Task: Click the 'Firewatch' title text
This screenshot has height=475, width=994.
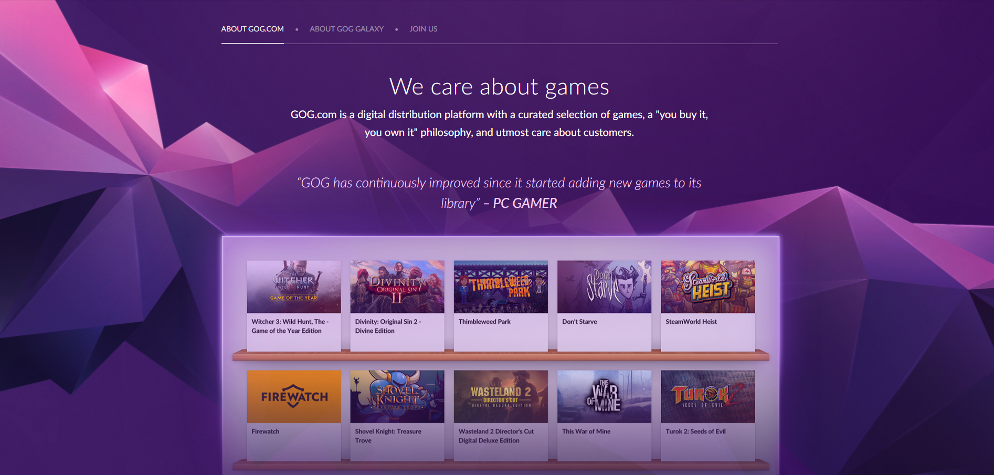Action: pos(265,431)
